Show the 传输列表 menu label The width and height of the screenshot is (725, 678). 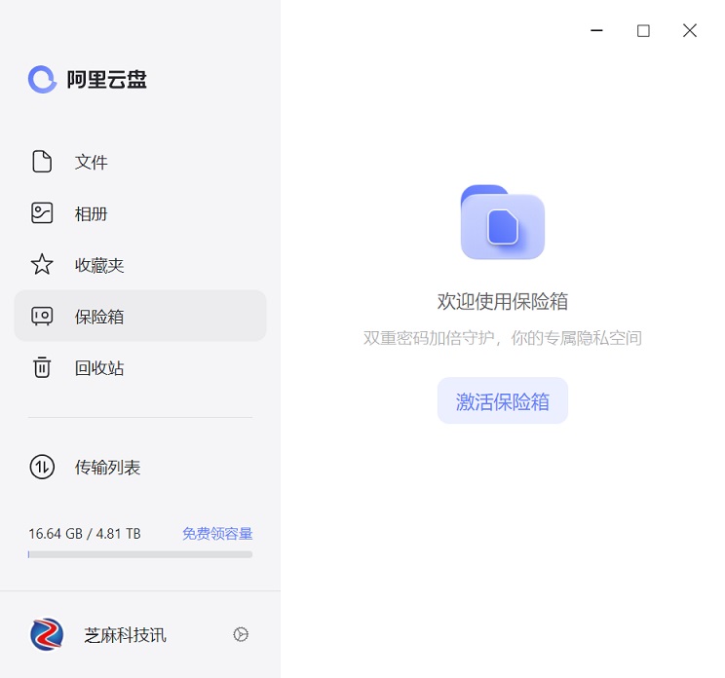[x=108, y=468]
